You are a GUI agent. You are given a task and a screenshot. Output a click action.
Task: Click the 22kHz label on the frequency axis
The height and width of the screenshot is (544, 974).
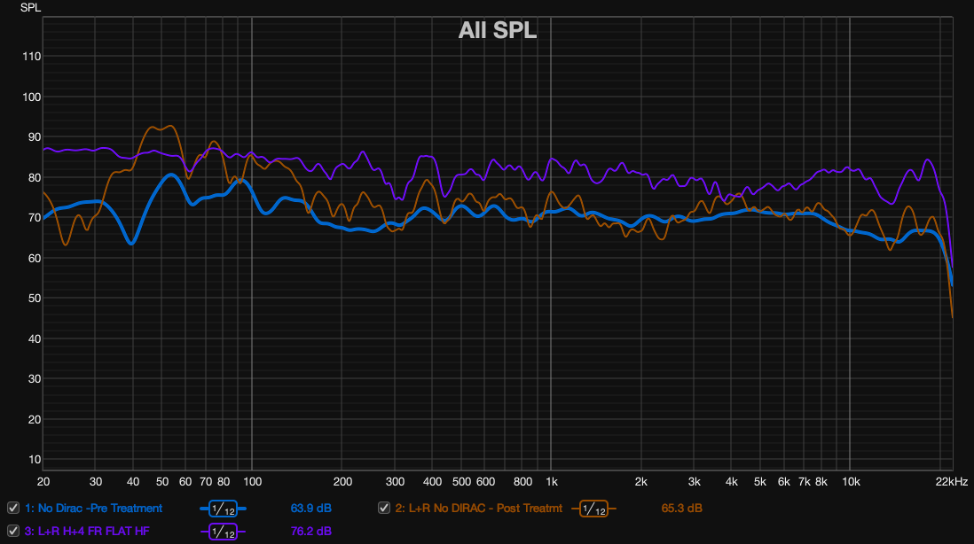click(x=952, y=481)
